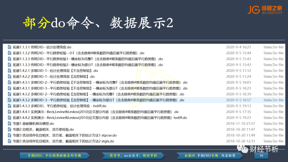
Task: Click the 张华节 wx公众号 footer button
Action: click(133, 156)
